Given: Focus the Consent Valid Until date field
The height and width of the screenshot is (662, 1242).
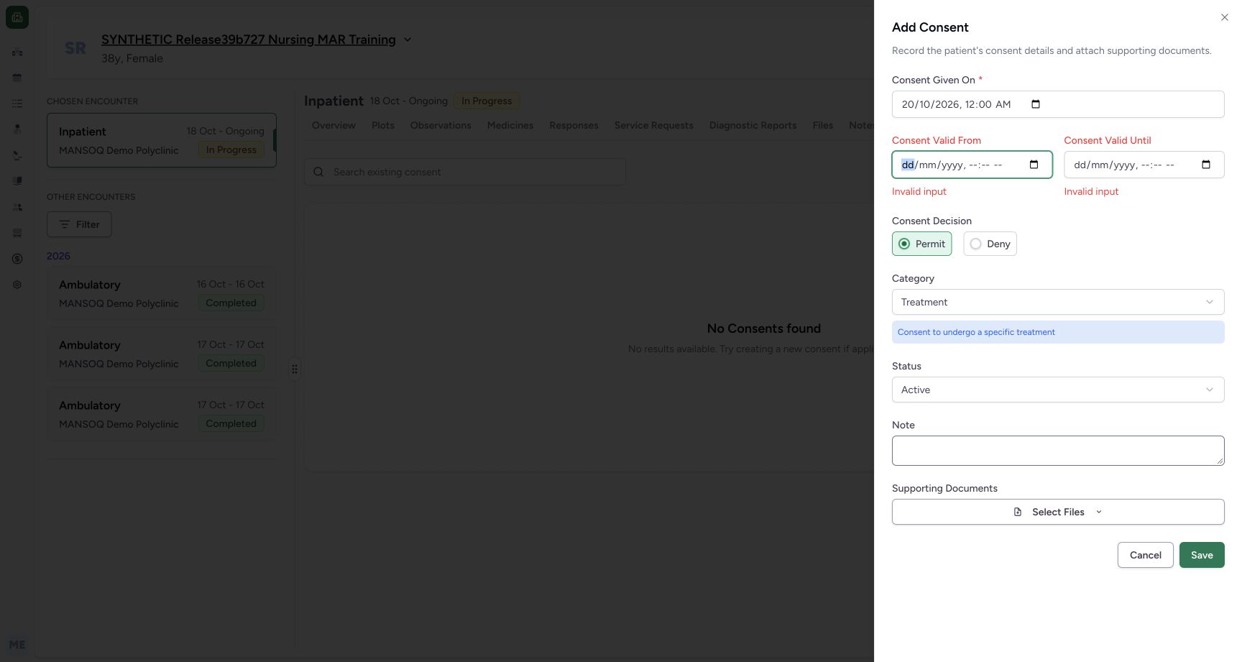Looking at the screenshot, I should pos(1144,165).
